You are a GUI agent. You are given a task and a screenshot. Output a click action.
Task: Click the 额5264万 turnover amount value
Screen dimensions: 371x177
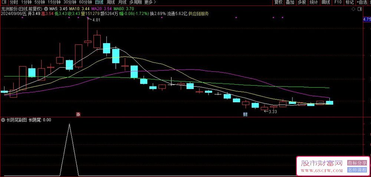coord(109,14)
